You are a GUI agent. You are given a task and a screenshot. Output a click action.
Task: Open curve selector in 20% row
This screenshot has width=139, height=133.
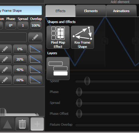[35, 59]
